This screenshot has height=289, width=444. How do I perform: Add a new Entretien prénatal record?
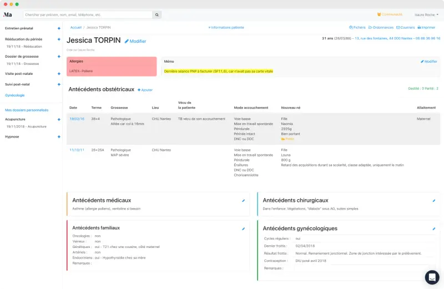59,28
